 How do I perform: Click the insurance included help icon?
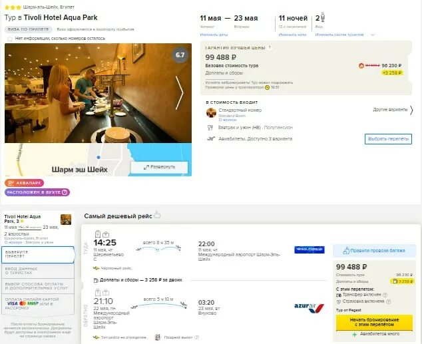coord(388,301)
